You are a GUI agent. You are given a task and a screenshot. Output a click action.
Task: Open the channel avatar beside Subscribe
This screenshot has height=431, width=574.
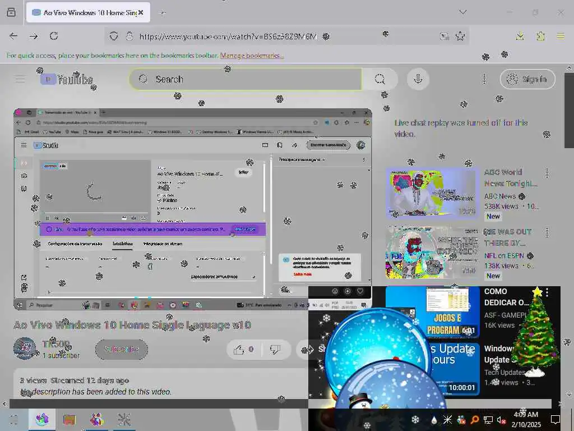pyautogui.click(x=25, y=348)
